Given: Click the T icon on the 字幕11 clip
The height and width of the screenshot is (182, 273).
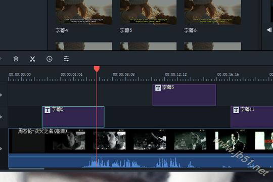Looking at the screenshot, I should point(236,110).
